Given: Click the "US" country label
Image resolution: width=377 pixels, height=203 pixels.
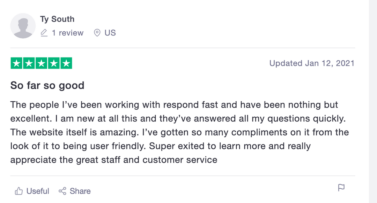Looking at the screenshot, I should coord(110,33).
